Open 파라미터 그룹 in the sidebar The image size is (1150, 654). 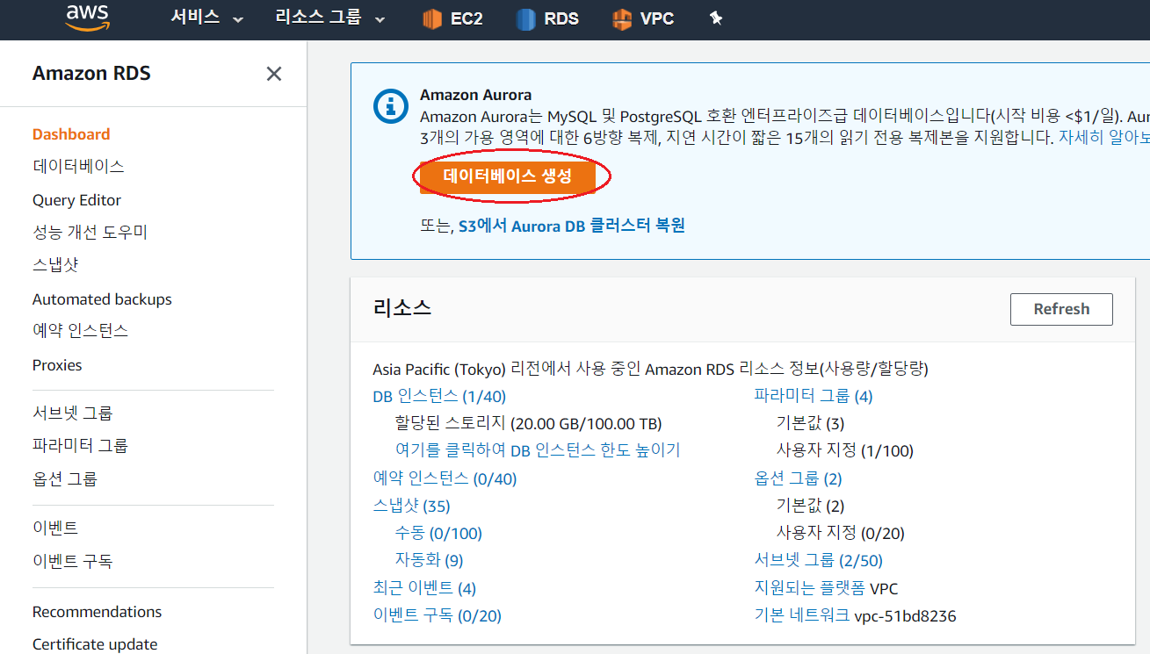point(80,445)
